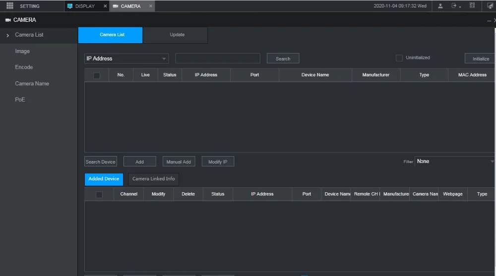Image resolution: width=496 pixels, height=276 pixels.
Task: Open the QR code icon
Action: (x=472, y=6)
